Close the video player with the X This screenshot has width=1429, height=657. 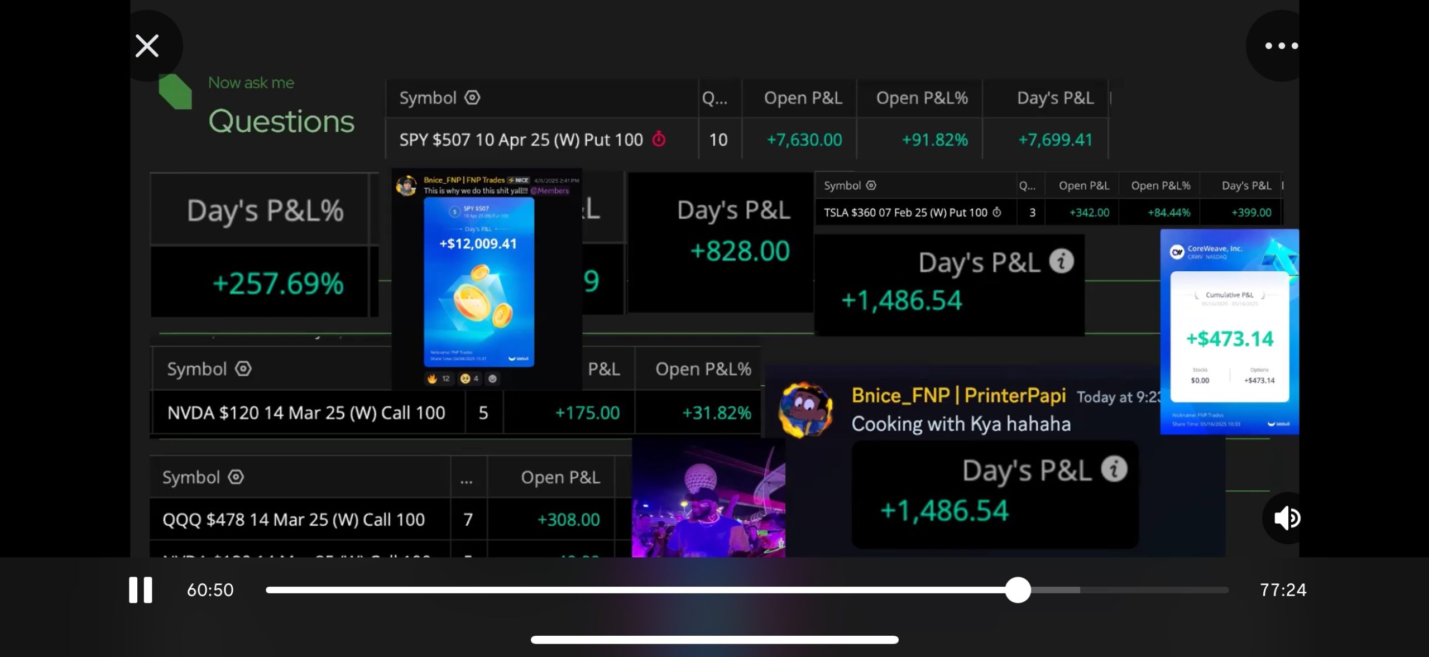(x=147, y=46)
